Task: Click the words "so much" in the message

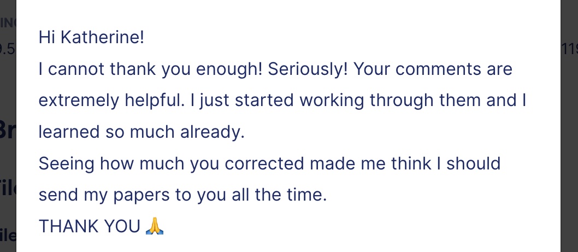Action: tap(140, 132)
